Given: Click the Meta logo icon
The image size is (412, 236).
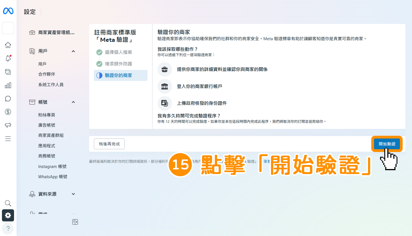Looking at the screenshot, I should pyautogui.click(x=8, y=11).
